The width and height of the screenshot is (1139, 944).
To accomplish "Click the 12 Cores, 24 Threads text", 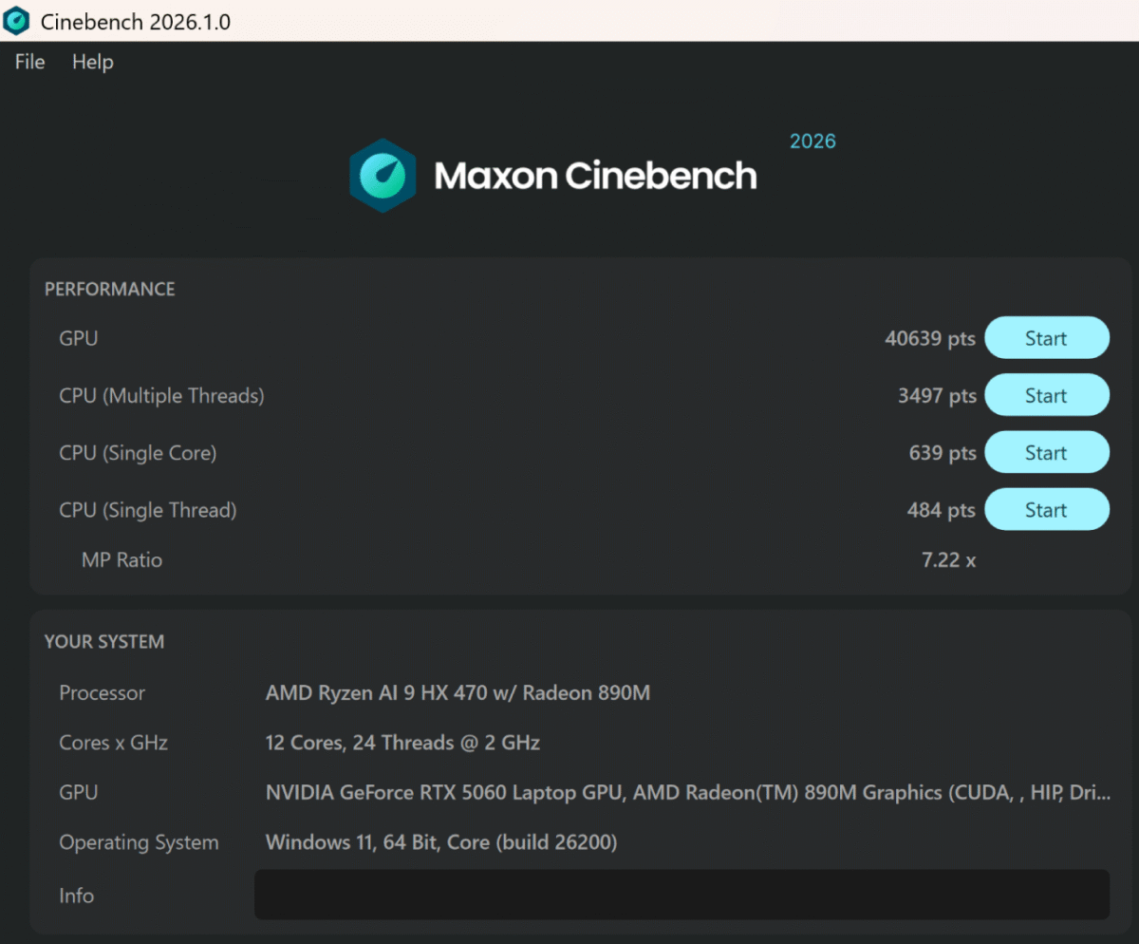I will pos(402,743).
